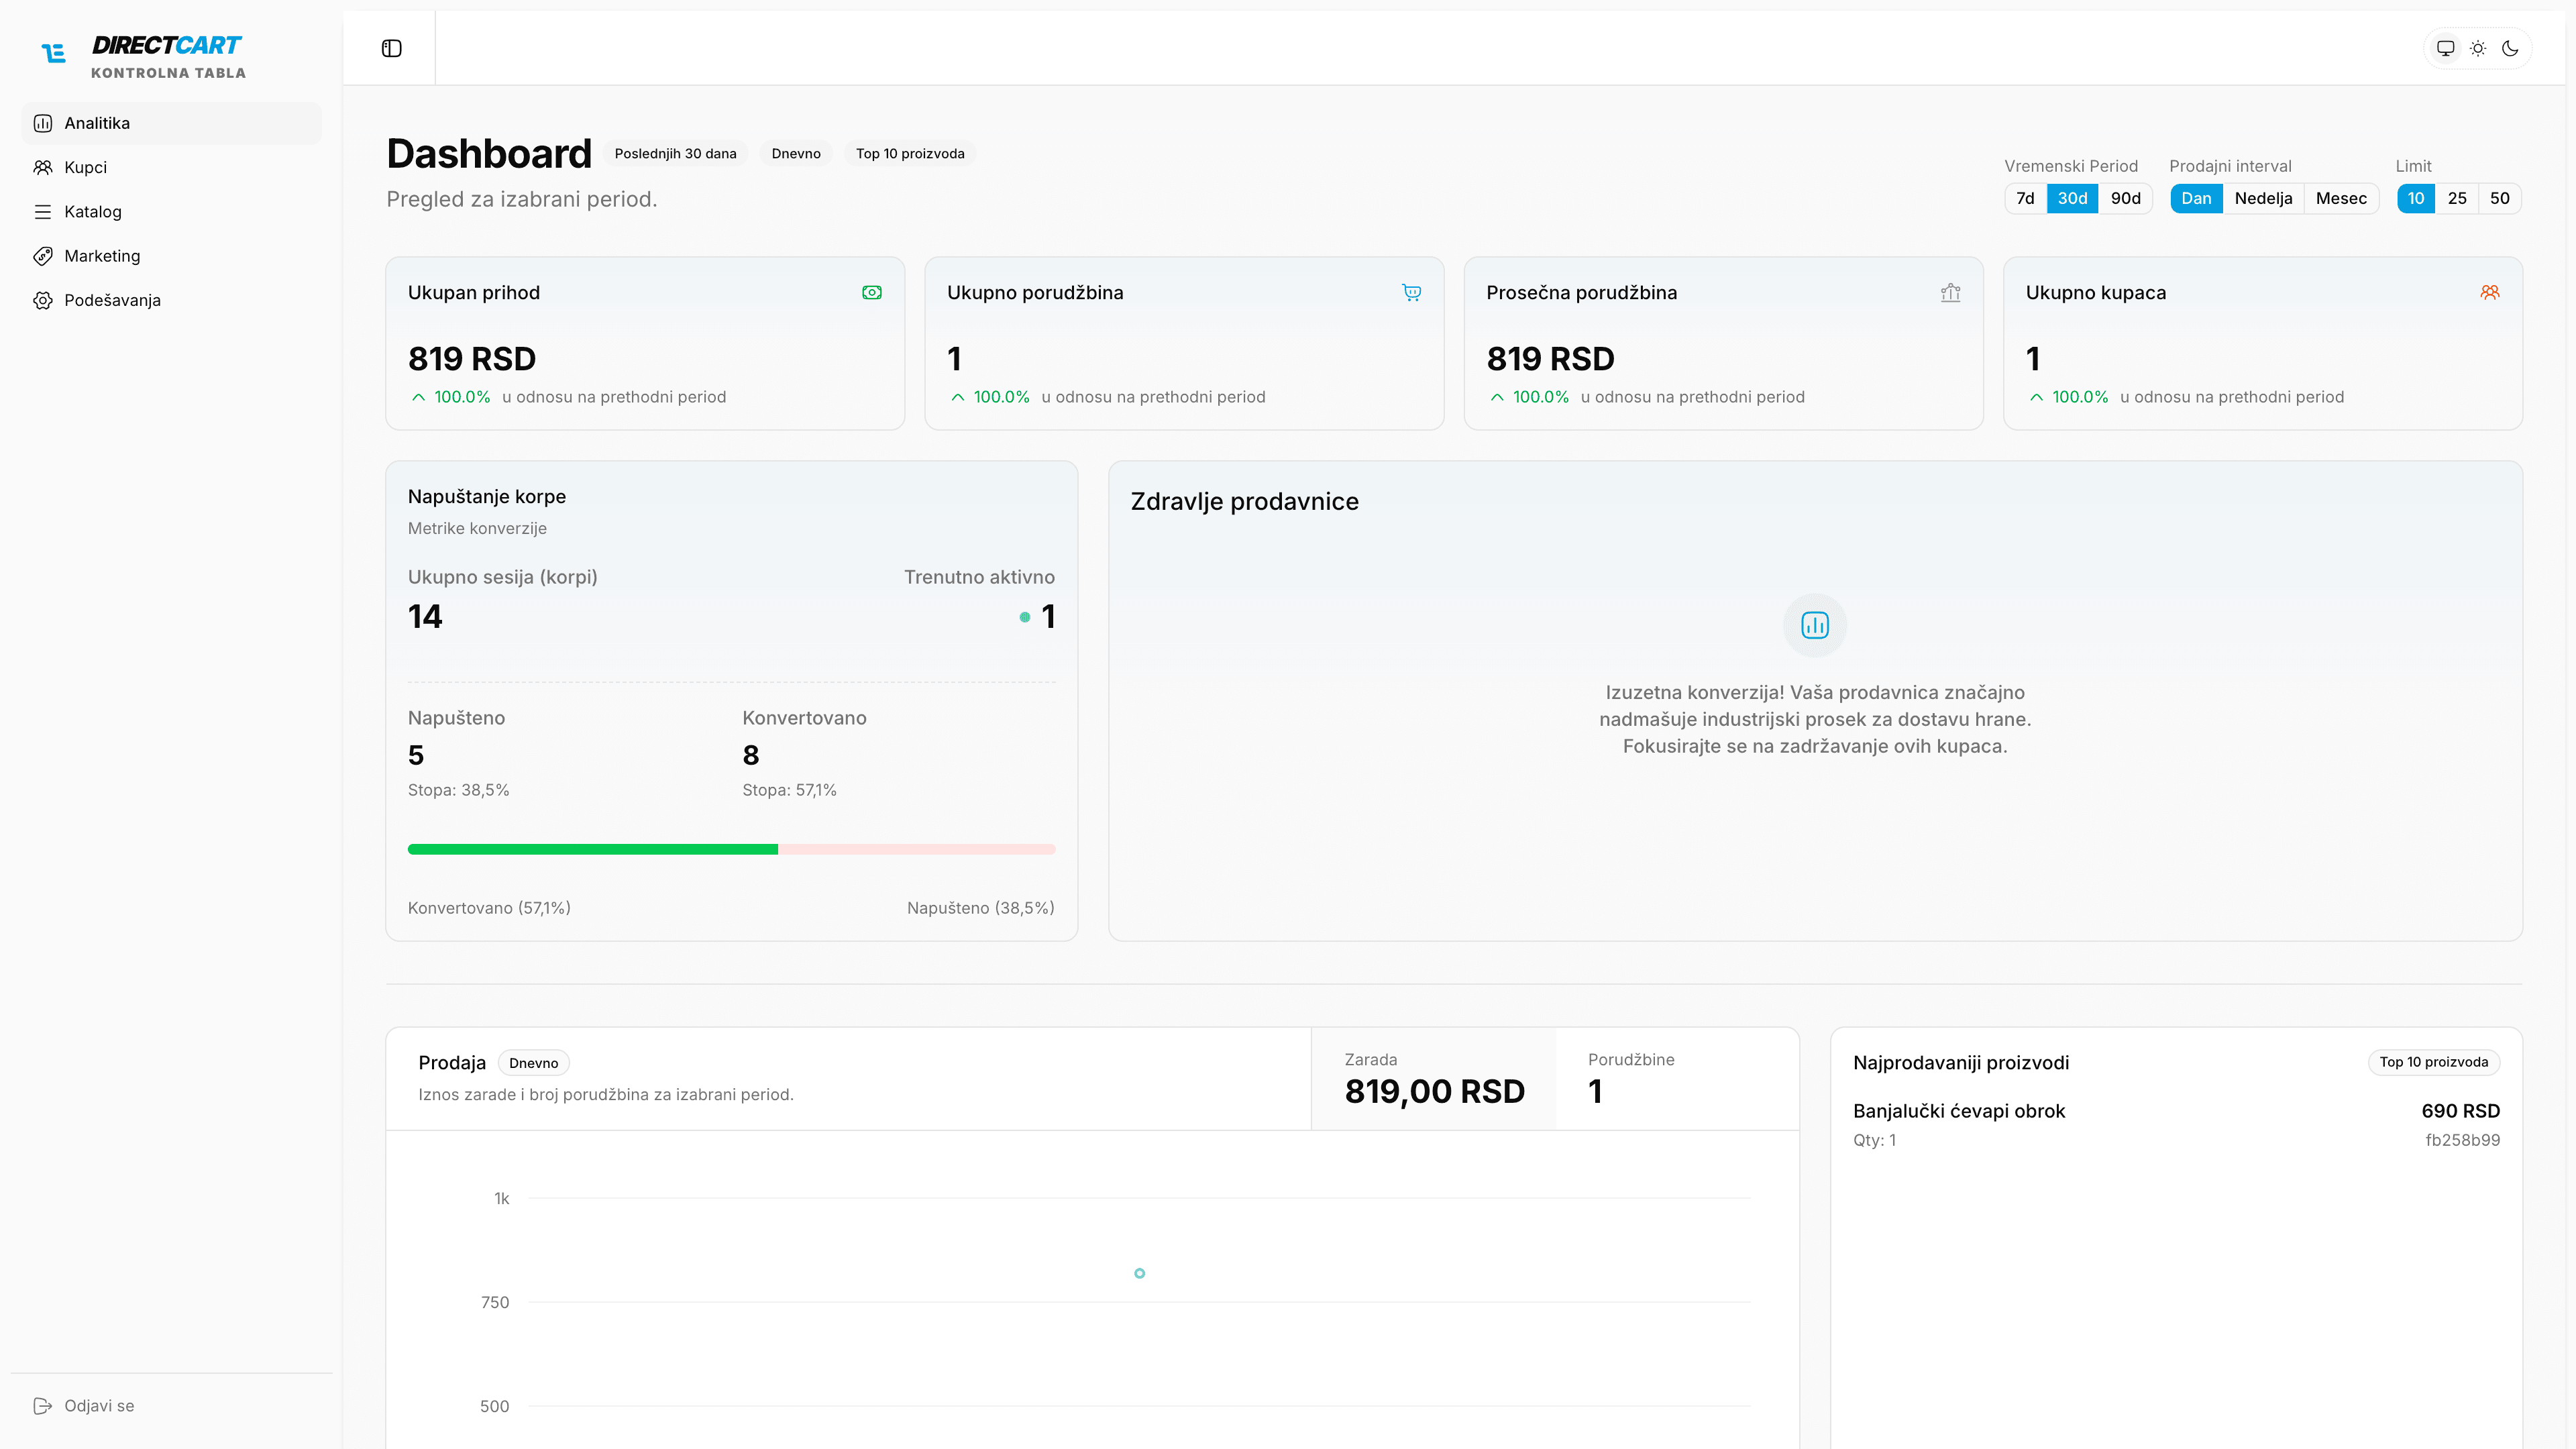
Task: Switch to dark theme moon icon
Action: 2510,48
